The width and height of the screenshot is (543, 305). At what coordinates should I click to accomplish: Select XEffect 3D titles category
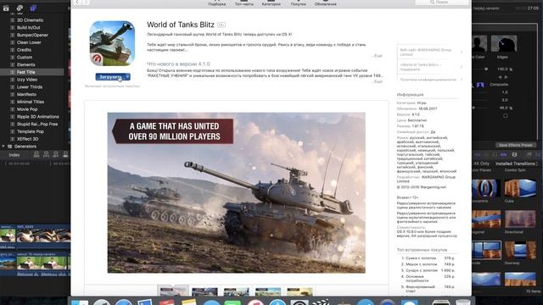pyautogui.click(x=27, y=139)
